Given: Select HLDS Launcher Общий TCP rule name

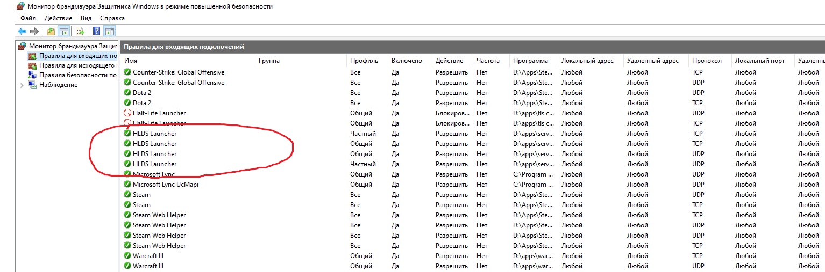Looking at the screenshot, I should tap(155, 144).
